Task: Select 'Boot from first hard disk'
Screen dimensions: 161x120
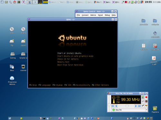Action: coord(71,65)
